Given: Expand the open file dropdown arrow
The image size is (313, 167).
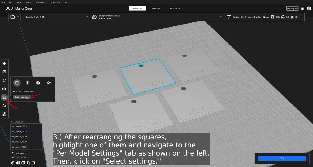Looking at the screenshot, I should (18, 17).
